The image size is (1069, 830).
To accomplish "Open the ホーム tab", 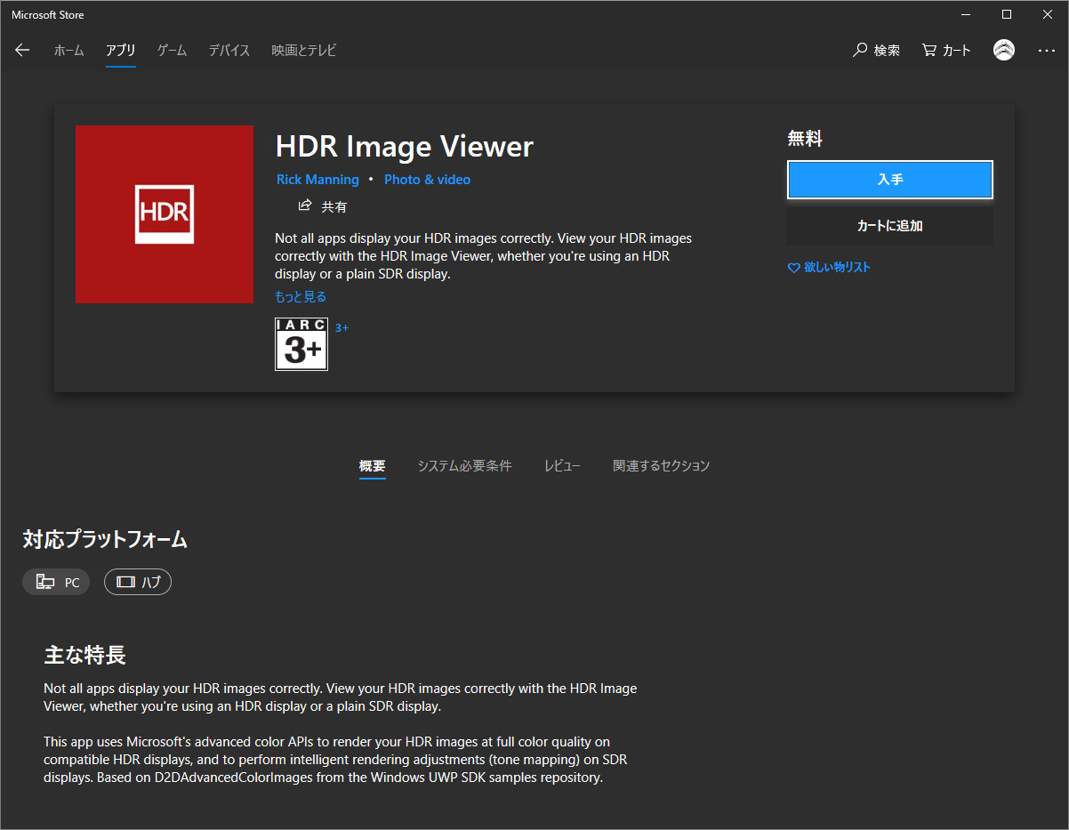I will [68, 51].
